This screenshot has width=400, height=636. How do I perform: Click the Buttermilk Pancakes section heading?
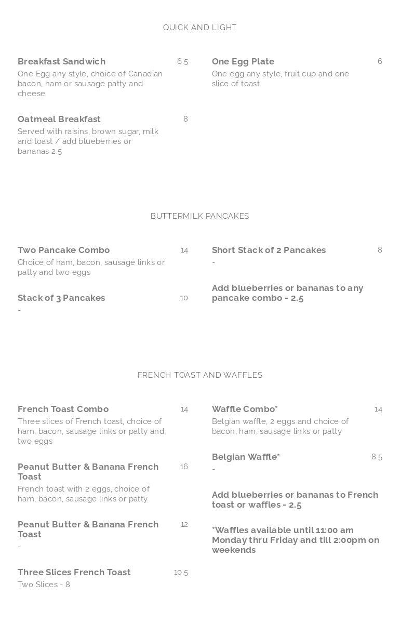tap(199, 216)
